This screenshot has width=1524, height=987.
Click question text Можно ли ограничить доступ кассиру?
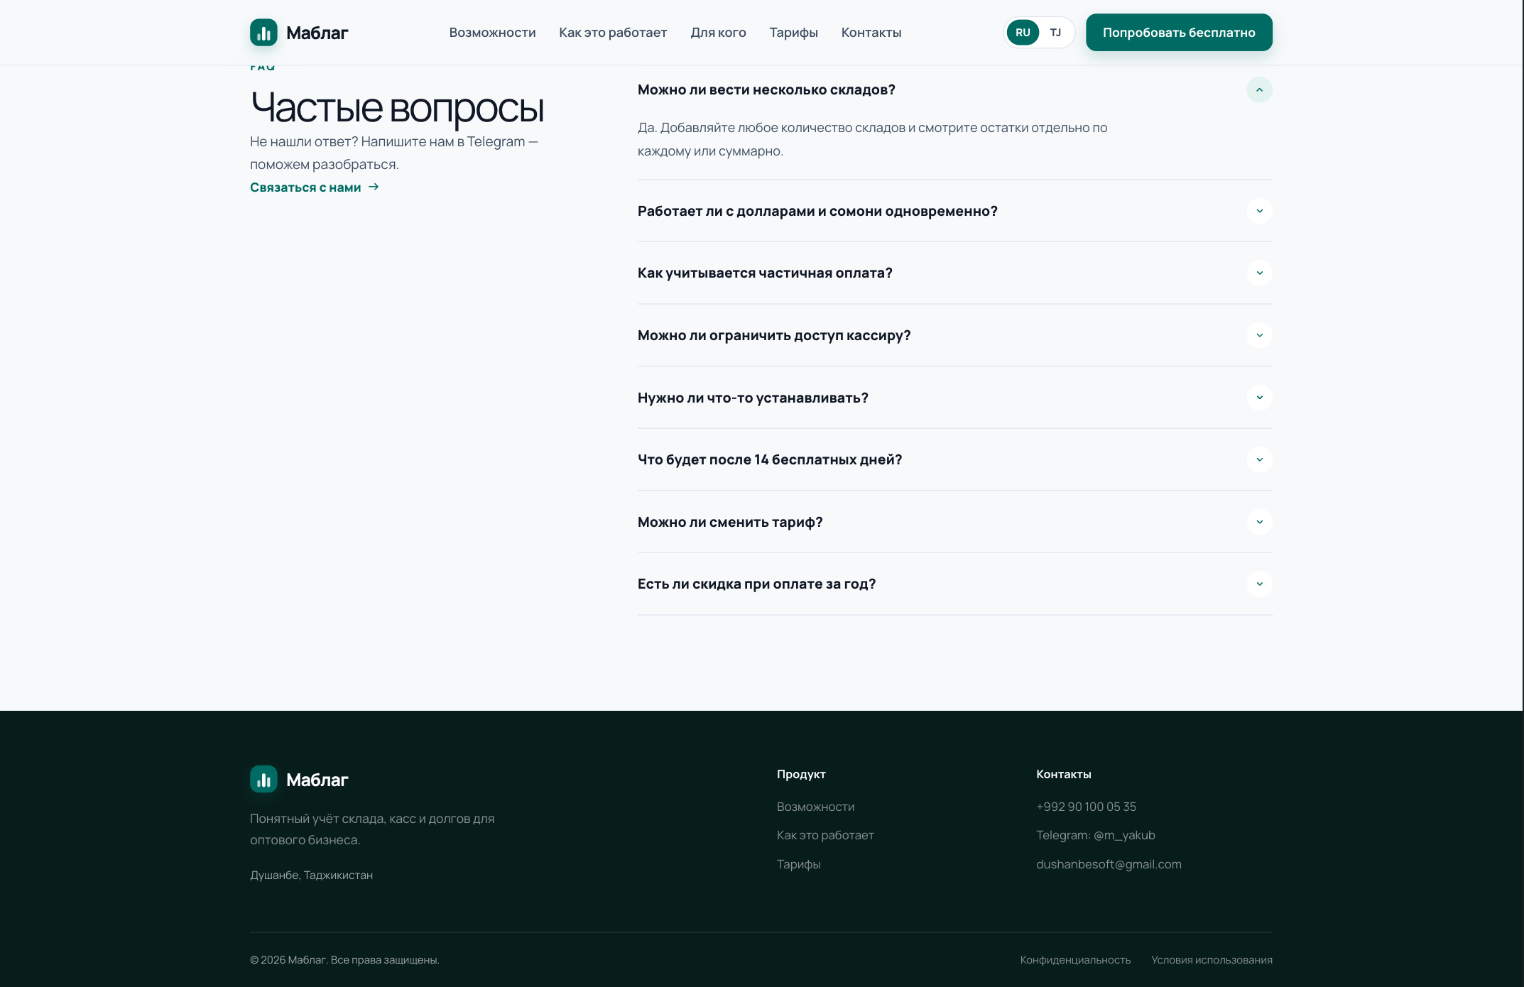click(x=774, y=335)
